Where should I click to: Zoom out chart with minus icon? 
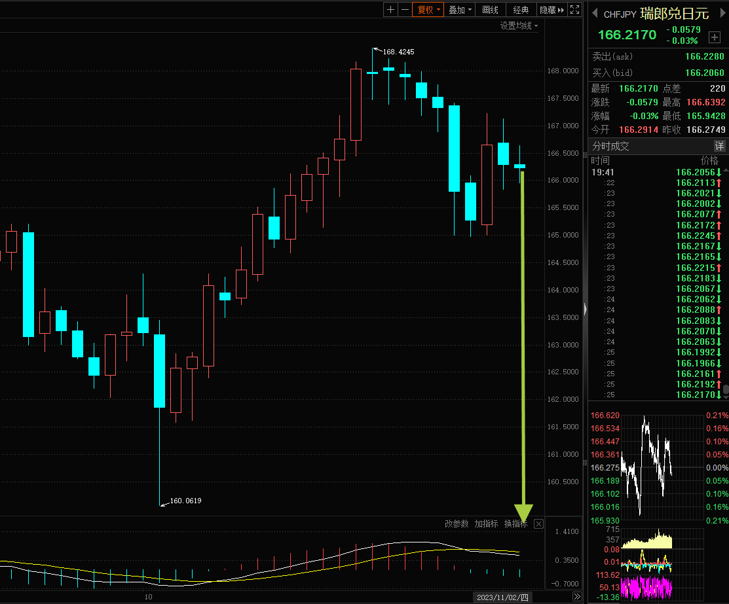coord(405,10)
